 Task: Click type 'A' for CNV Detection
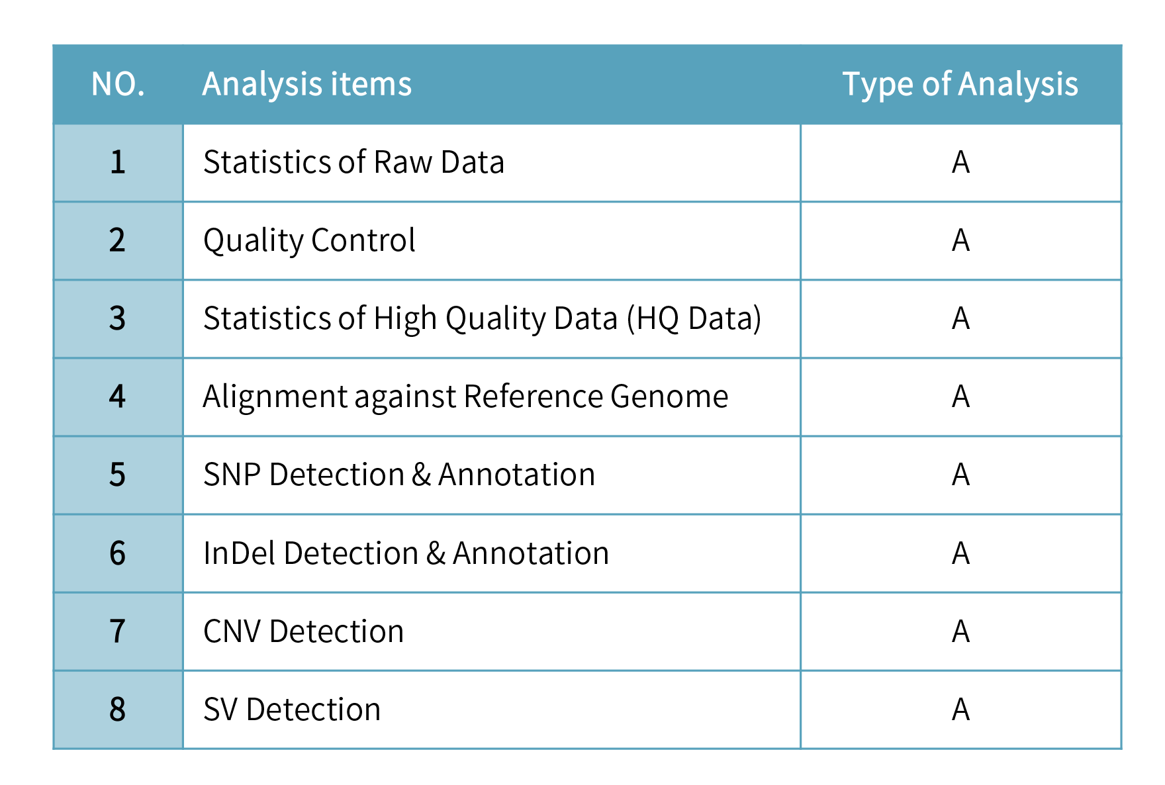(x=960, y=631)
